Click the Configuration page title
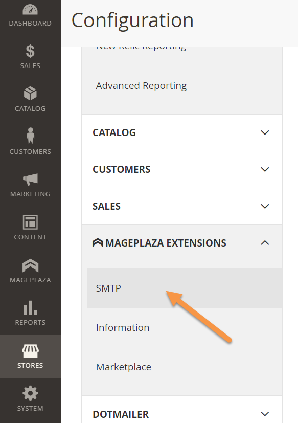The height and width of the screenshot is (423, 298). [x=132, y=21]
